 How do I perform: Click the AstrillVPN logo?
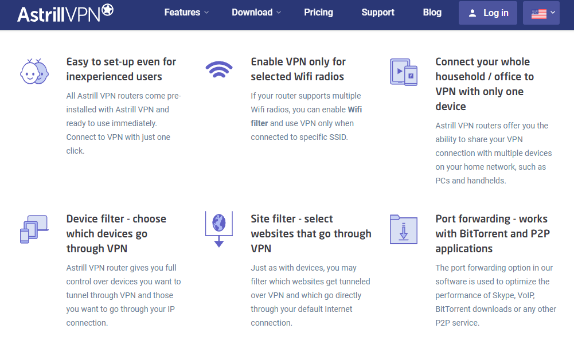tap(63, 11)
